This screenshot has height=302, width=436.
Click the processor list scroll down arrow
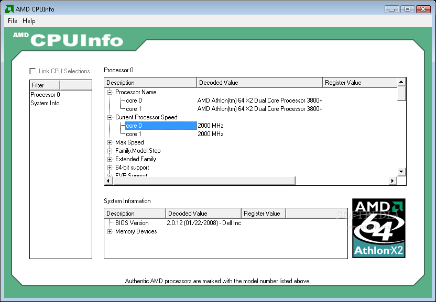click(401, 172)
